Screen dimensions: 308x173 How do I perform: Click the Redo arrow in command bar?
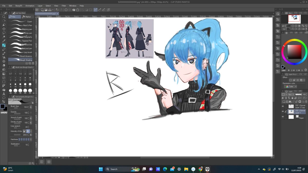[x=61, y=10]
